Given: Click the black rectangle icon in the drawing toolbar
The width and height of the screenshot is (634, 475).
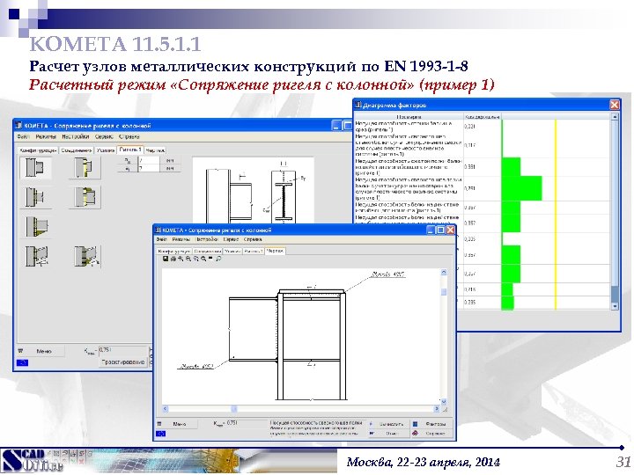Looking at the screenshot, I should pos(210,259).
